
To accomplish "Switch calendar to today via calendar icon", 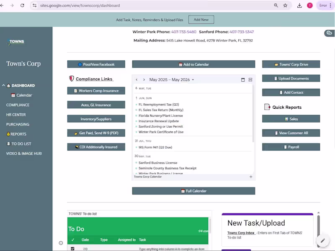I will 243,80.
